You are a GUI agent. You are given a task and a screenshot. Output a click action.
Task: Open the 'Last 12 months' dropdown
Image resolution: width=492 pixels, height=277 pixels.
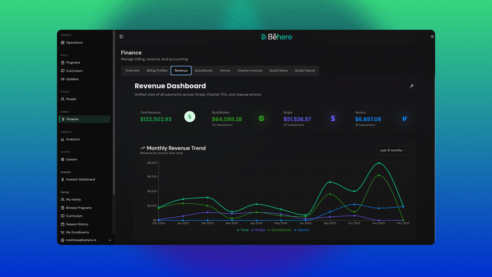[x=393, y=150]
